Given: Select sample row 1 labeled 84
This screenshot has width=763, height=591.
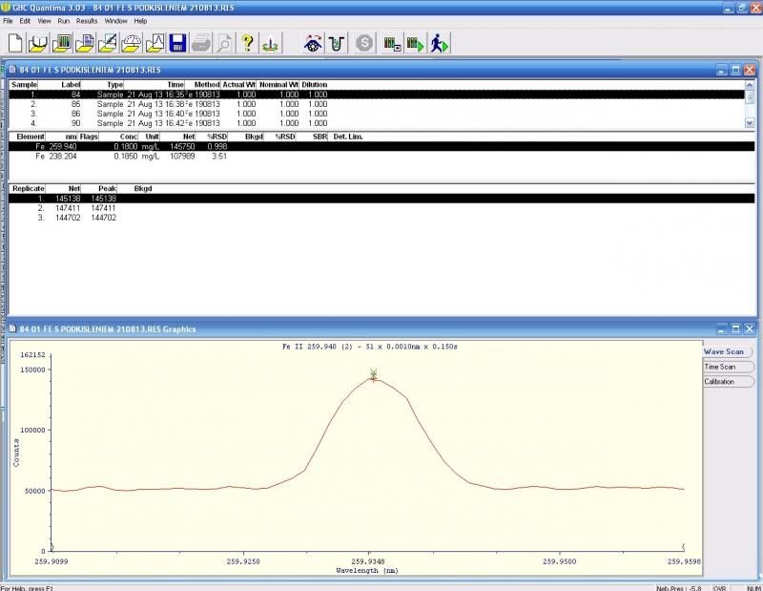Looking at the screenshot, I should (x=377, y=95).
